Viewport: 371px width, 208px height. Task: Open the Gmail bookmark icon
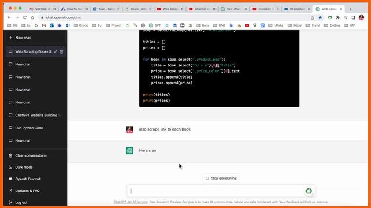(x=44, y=25)
